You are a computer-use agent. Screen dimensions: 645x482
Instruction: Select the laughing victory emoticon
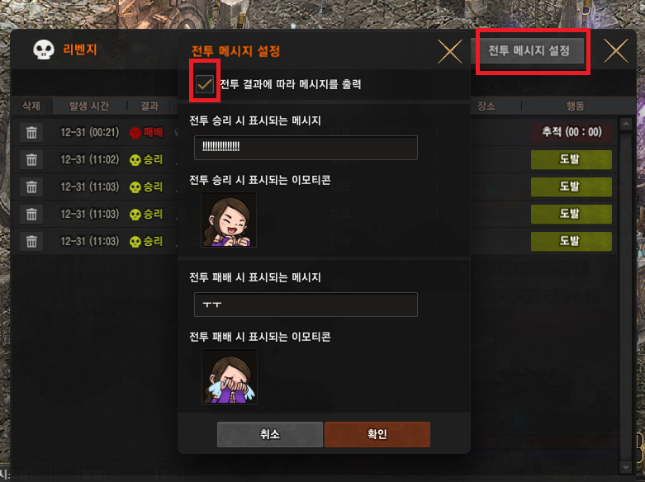coord(229,220)
